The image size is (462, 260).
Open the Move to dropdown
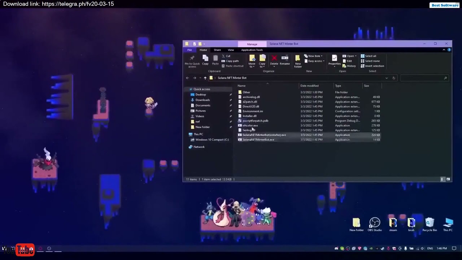coord(252,61)
